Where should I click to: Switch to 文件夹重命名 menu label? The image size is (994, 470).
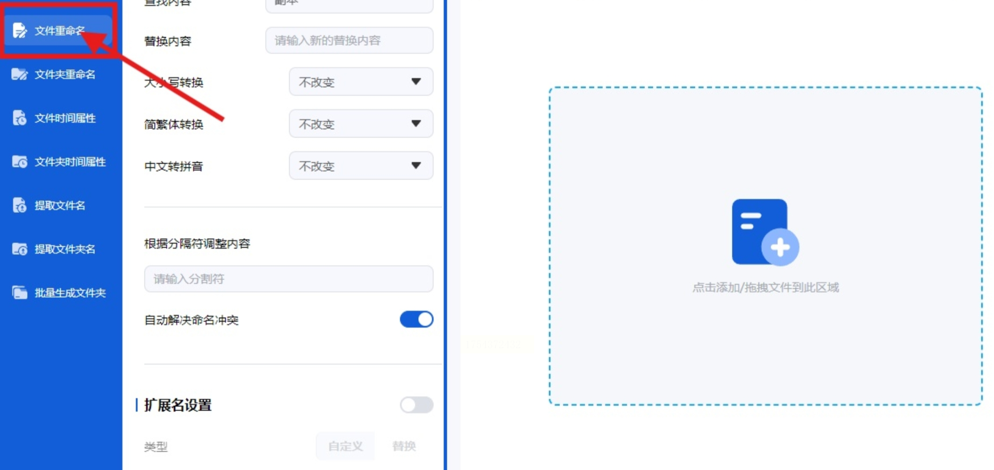pyautogui.click(x=65, y=75)
